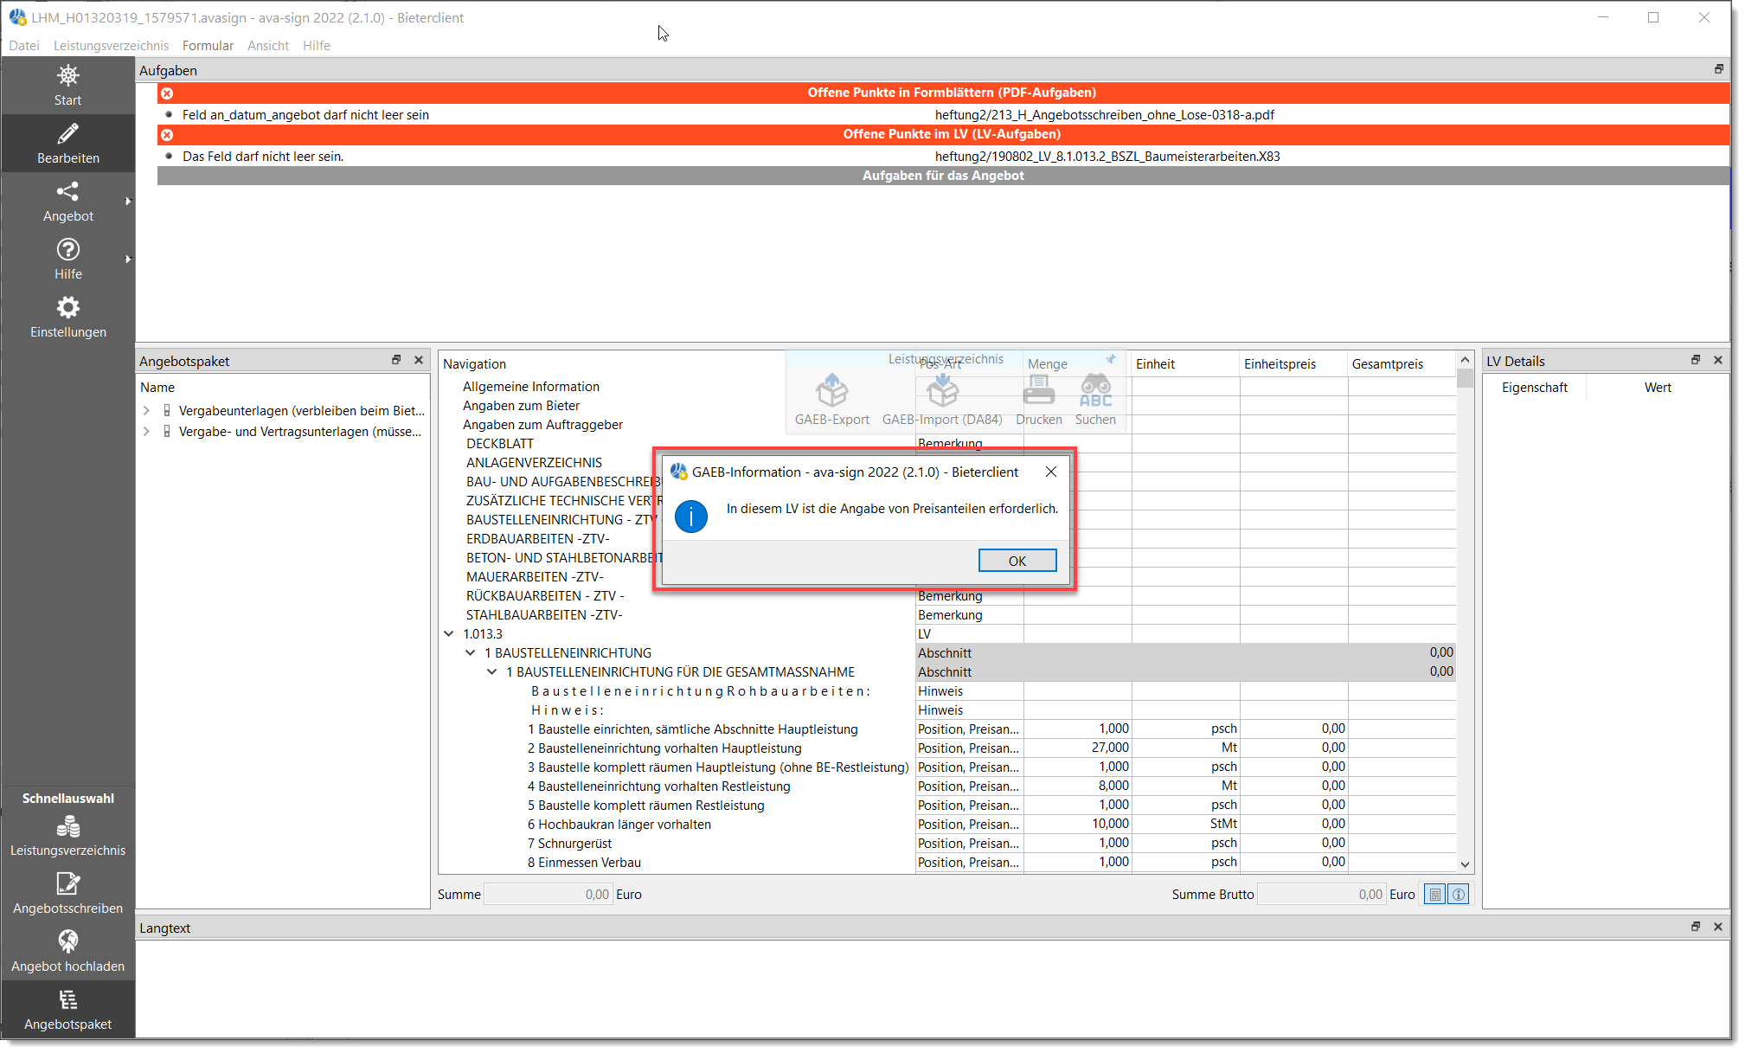This screenshot has height=1053, width=1745.
Task: Click the Summe total field
Action: (x=549, y=895)
